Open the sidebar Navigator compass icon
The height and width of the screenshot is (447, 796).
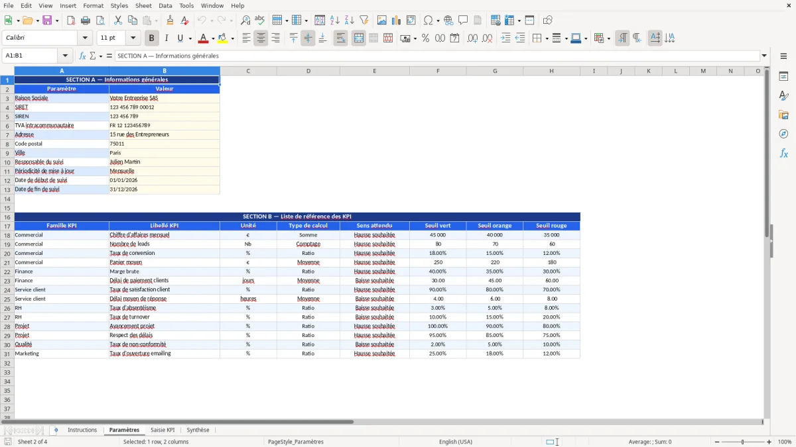click(783, 134)
